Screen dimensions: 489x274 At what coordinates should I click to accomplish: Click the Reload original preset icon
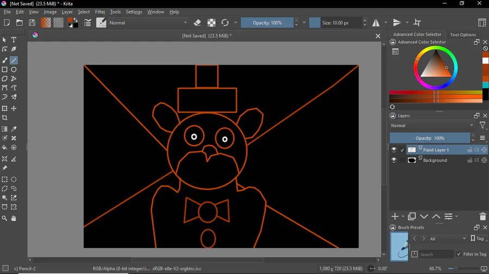coord(225,23)
